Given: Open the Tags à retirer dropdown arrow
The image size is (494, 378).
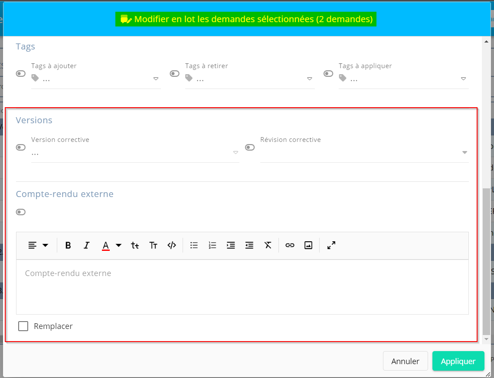Looking at the screenshot, I should click(x=309, y=79).
